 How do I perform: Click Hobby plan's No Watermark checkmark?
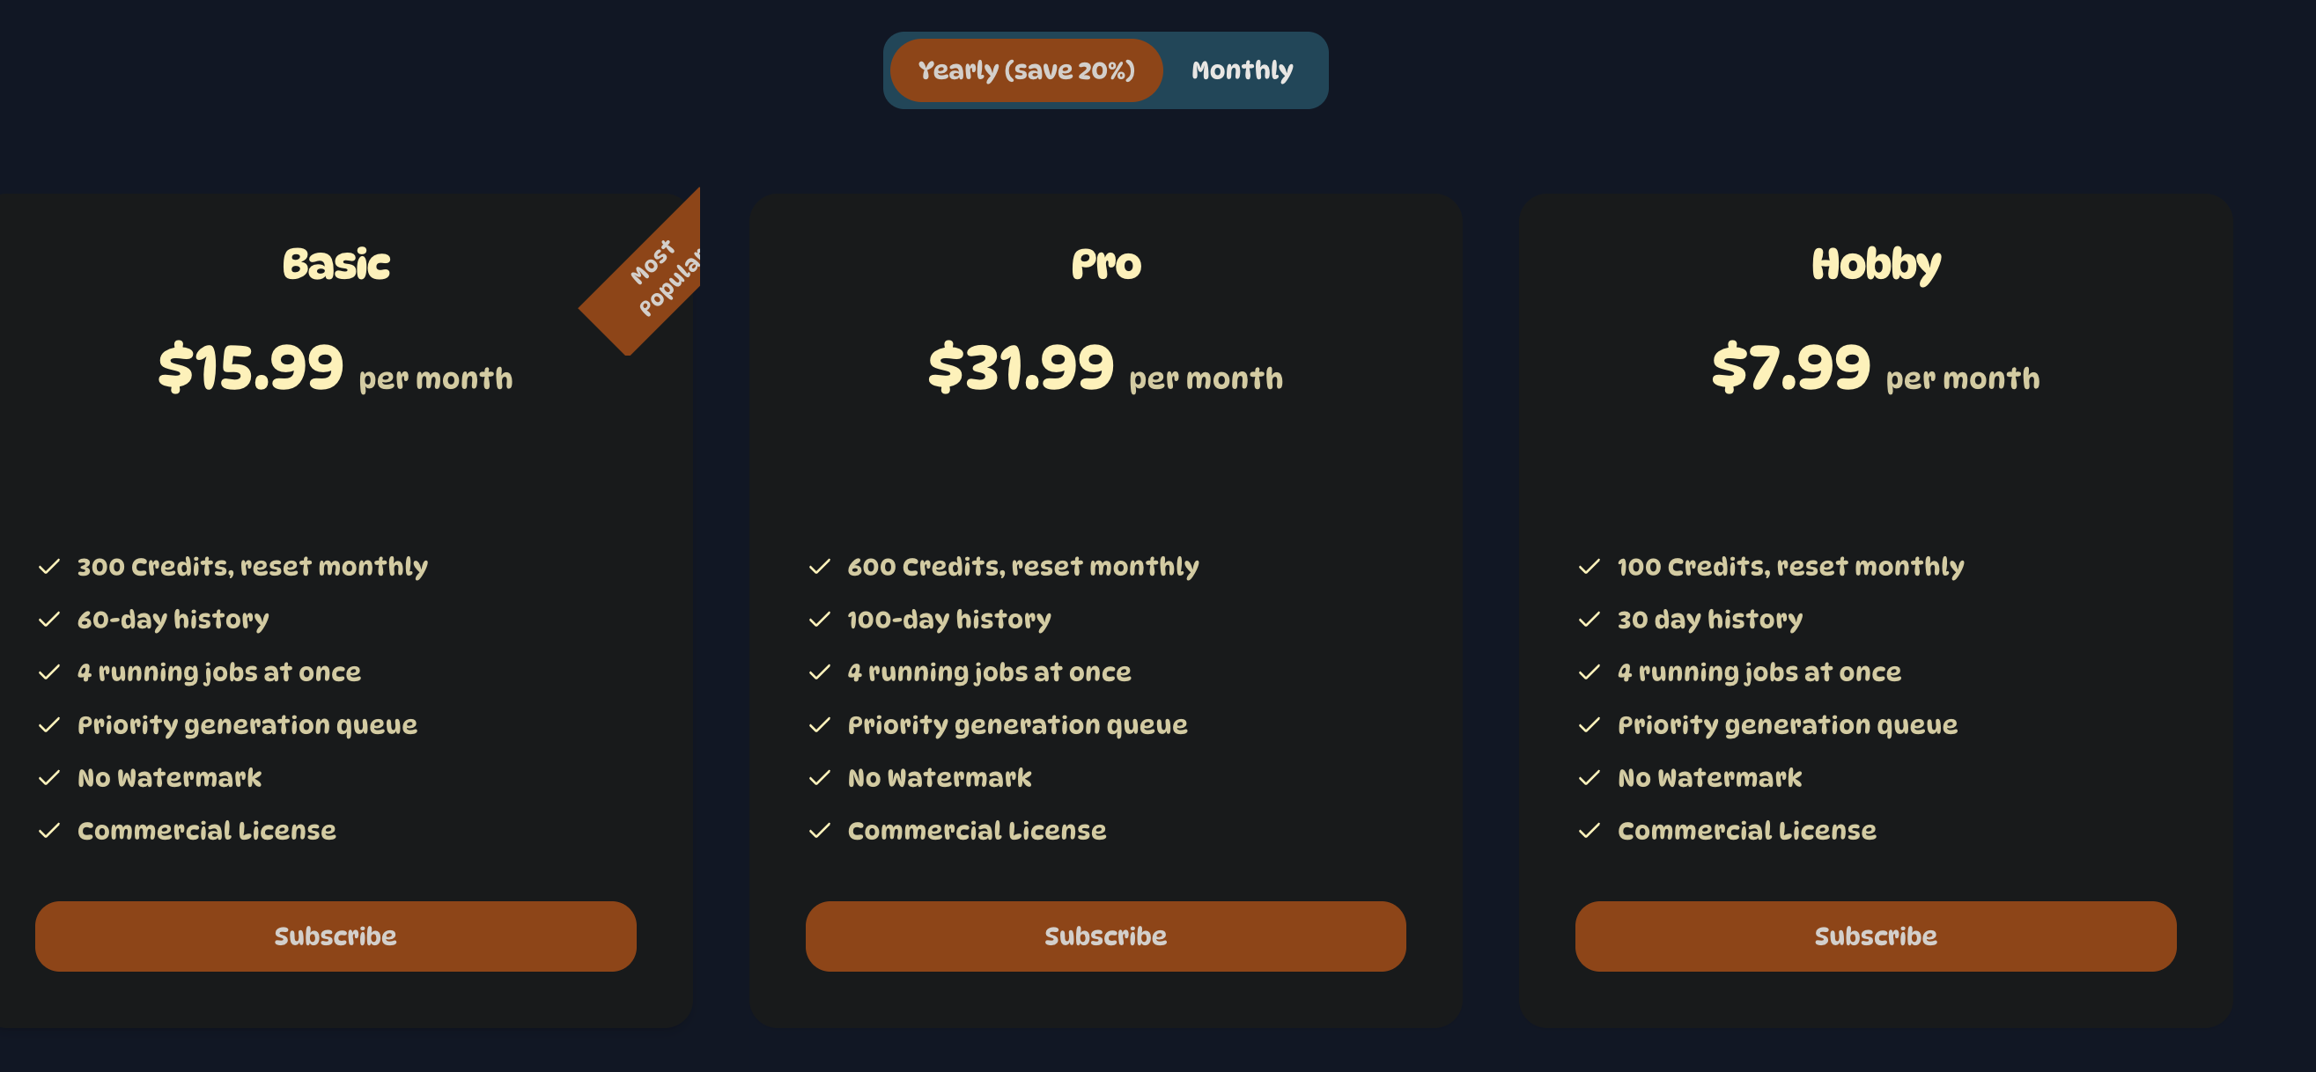1589,777
